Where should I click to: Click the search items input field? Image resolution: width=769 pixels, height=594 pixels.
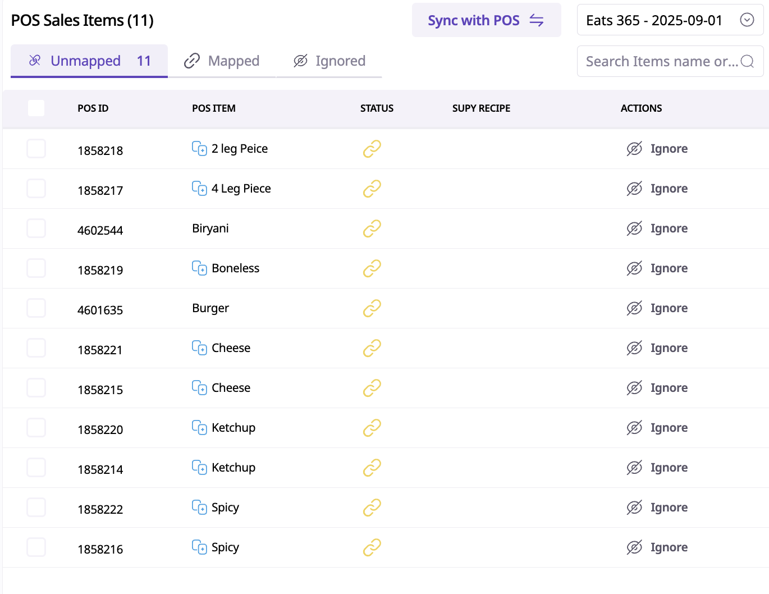pos(657,61)
